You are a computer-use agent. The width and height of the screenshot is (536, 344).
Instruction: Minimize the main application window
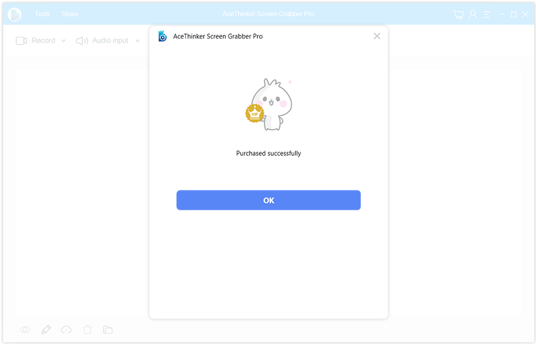point(502,14)
